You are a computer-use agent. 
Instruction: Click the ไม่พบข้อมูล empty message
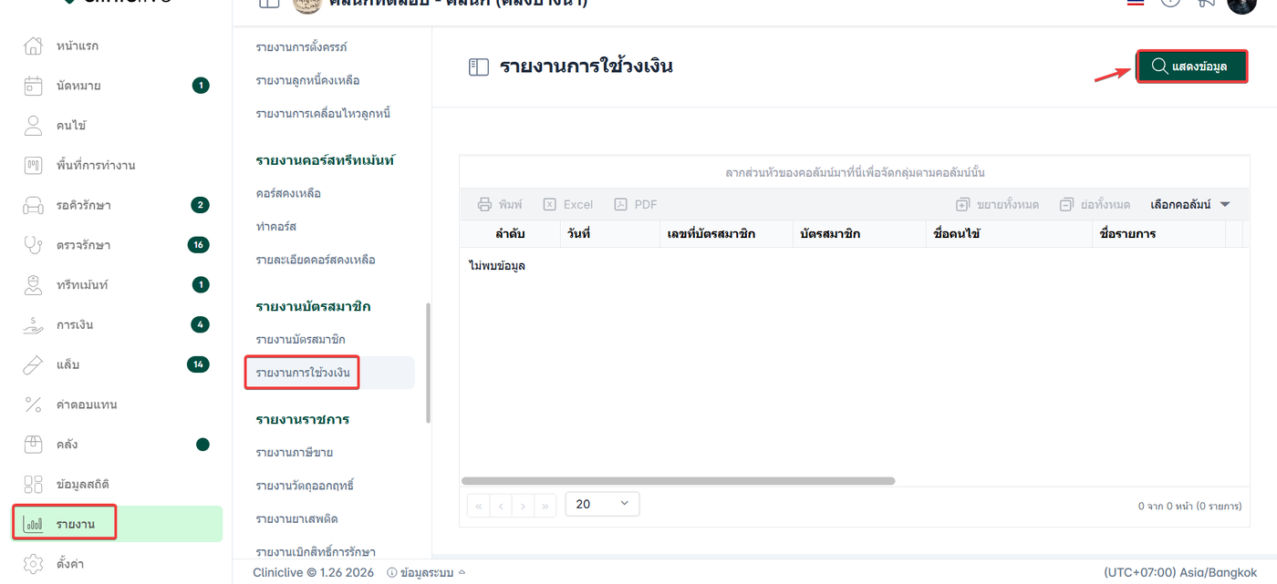tap(497, 266)
